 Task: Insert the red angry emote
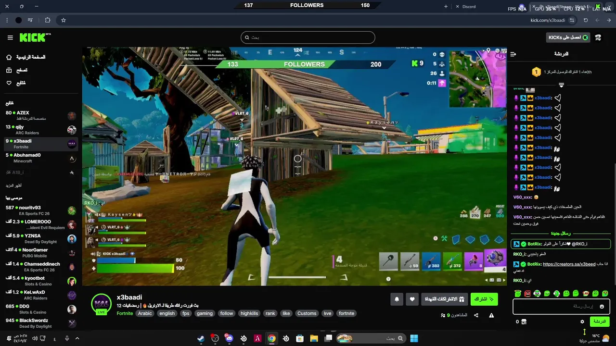[x=527, y=293]
